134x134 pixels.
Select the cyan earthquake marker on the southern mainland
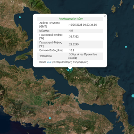[x=50, y=118]
